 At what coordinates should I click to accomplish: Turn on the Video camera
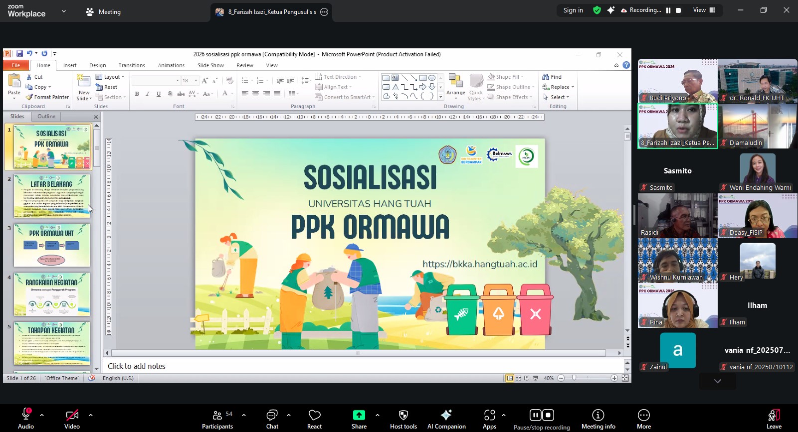click(x=72, y=416)
